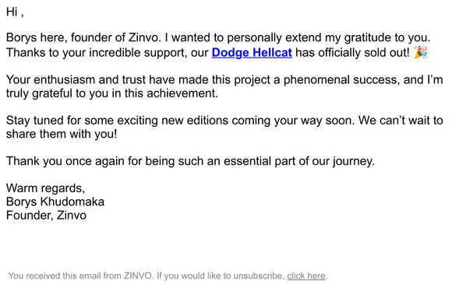Click the 'Borys Khudomaka' signature name

pyautogui.click(x=55, y=202)
